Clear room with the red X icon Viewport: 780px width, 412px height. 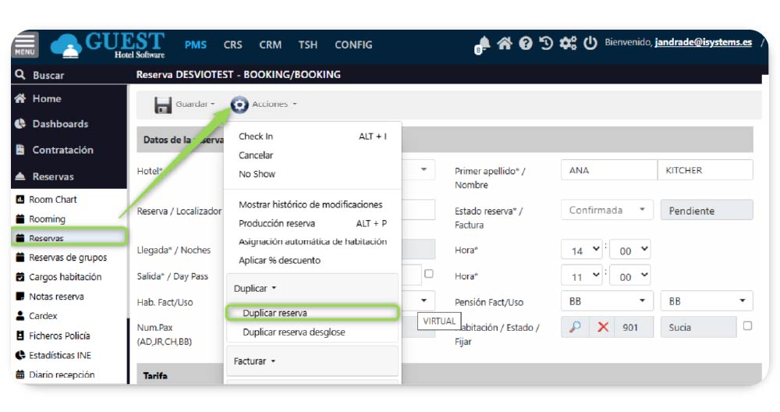(602, 327)
